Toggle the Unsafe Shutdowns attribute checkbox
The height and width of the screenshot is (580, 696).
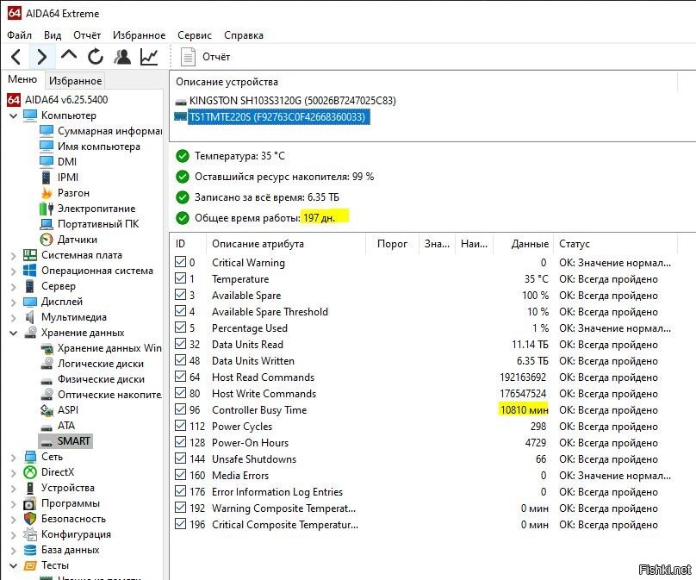[x=180, y=458]
